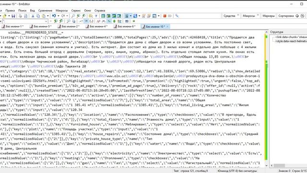Image resolution: width=307 pixels, height=173 pixels.
Task: Click the Paste clipboard icon
Action: click(44, 16)
